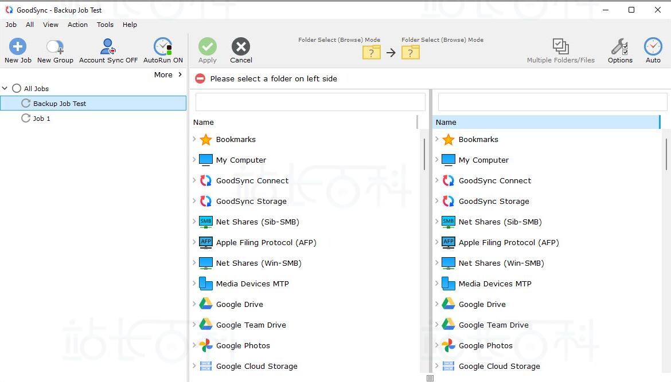Click the right Media Devices MTP icon
This screenshot has height=382, width=671.
pos(448,283)
